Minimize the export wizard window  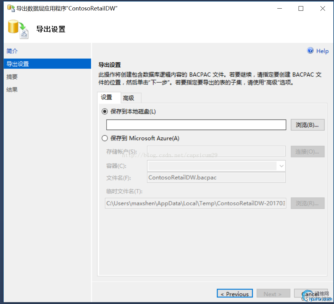click(280, 9)
